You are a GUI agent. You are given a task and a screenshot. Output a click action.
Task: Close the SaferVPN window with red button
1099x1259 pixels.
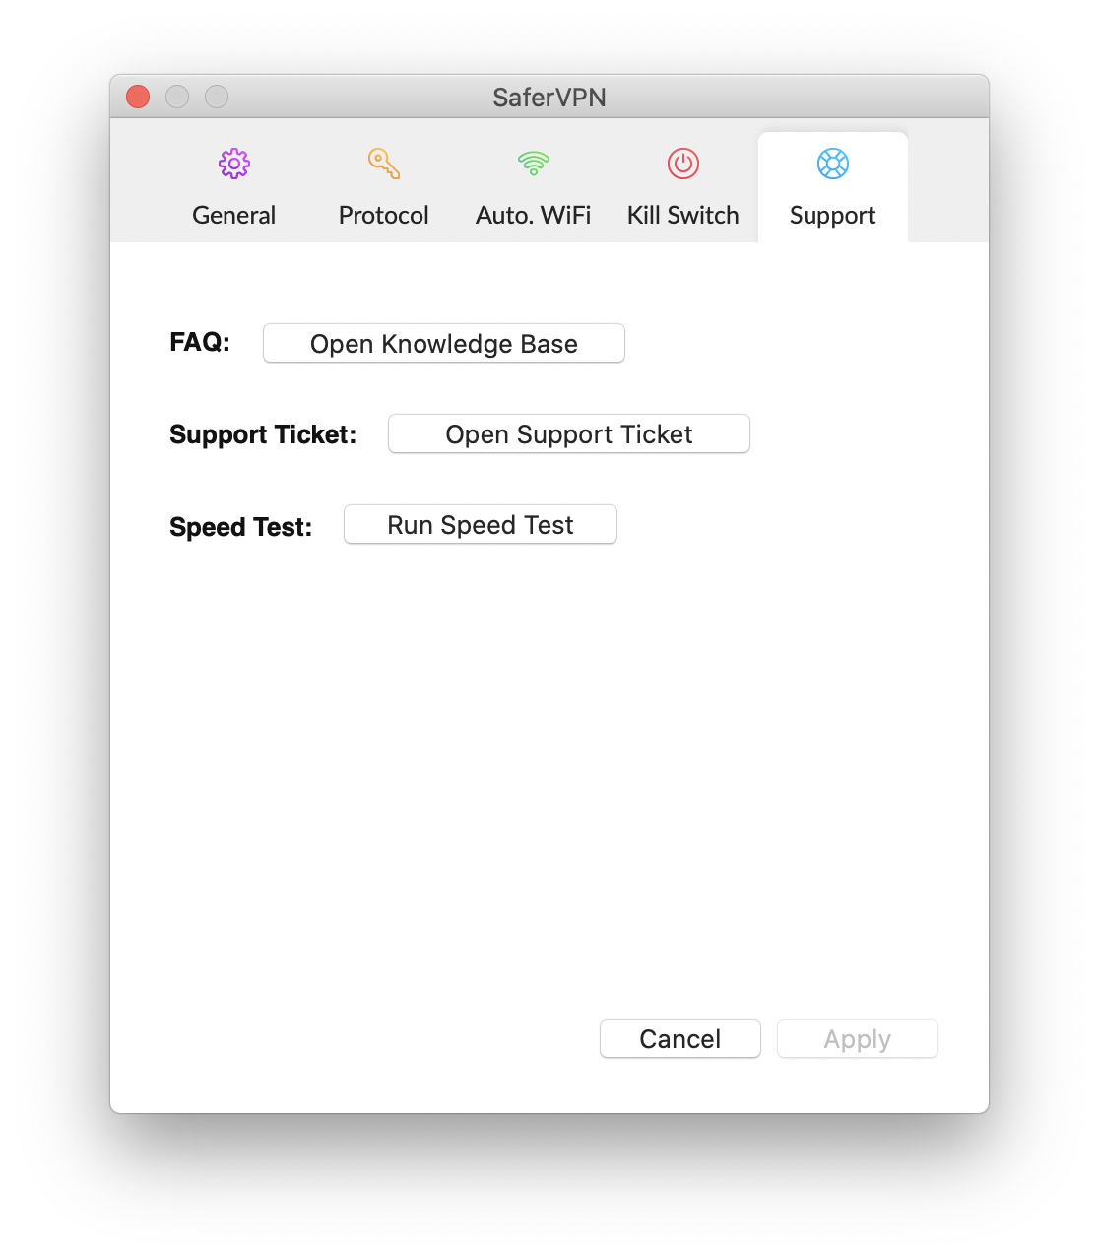(x=138, y=97)
